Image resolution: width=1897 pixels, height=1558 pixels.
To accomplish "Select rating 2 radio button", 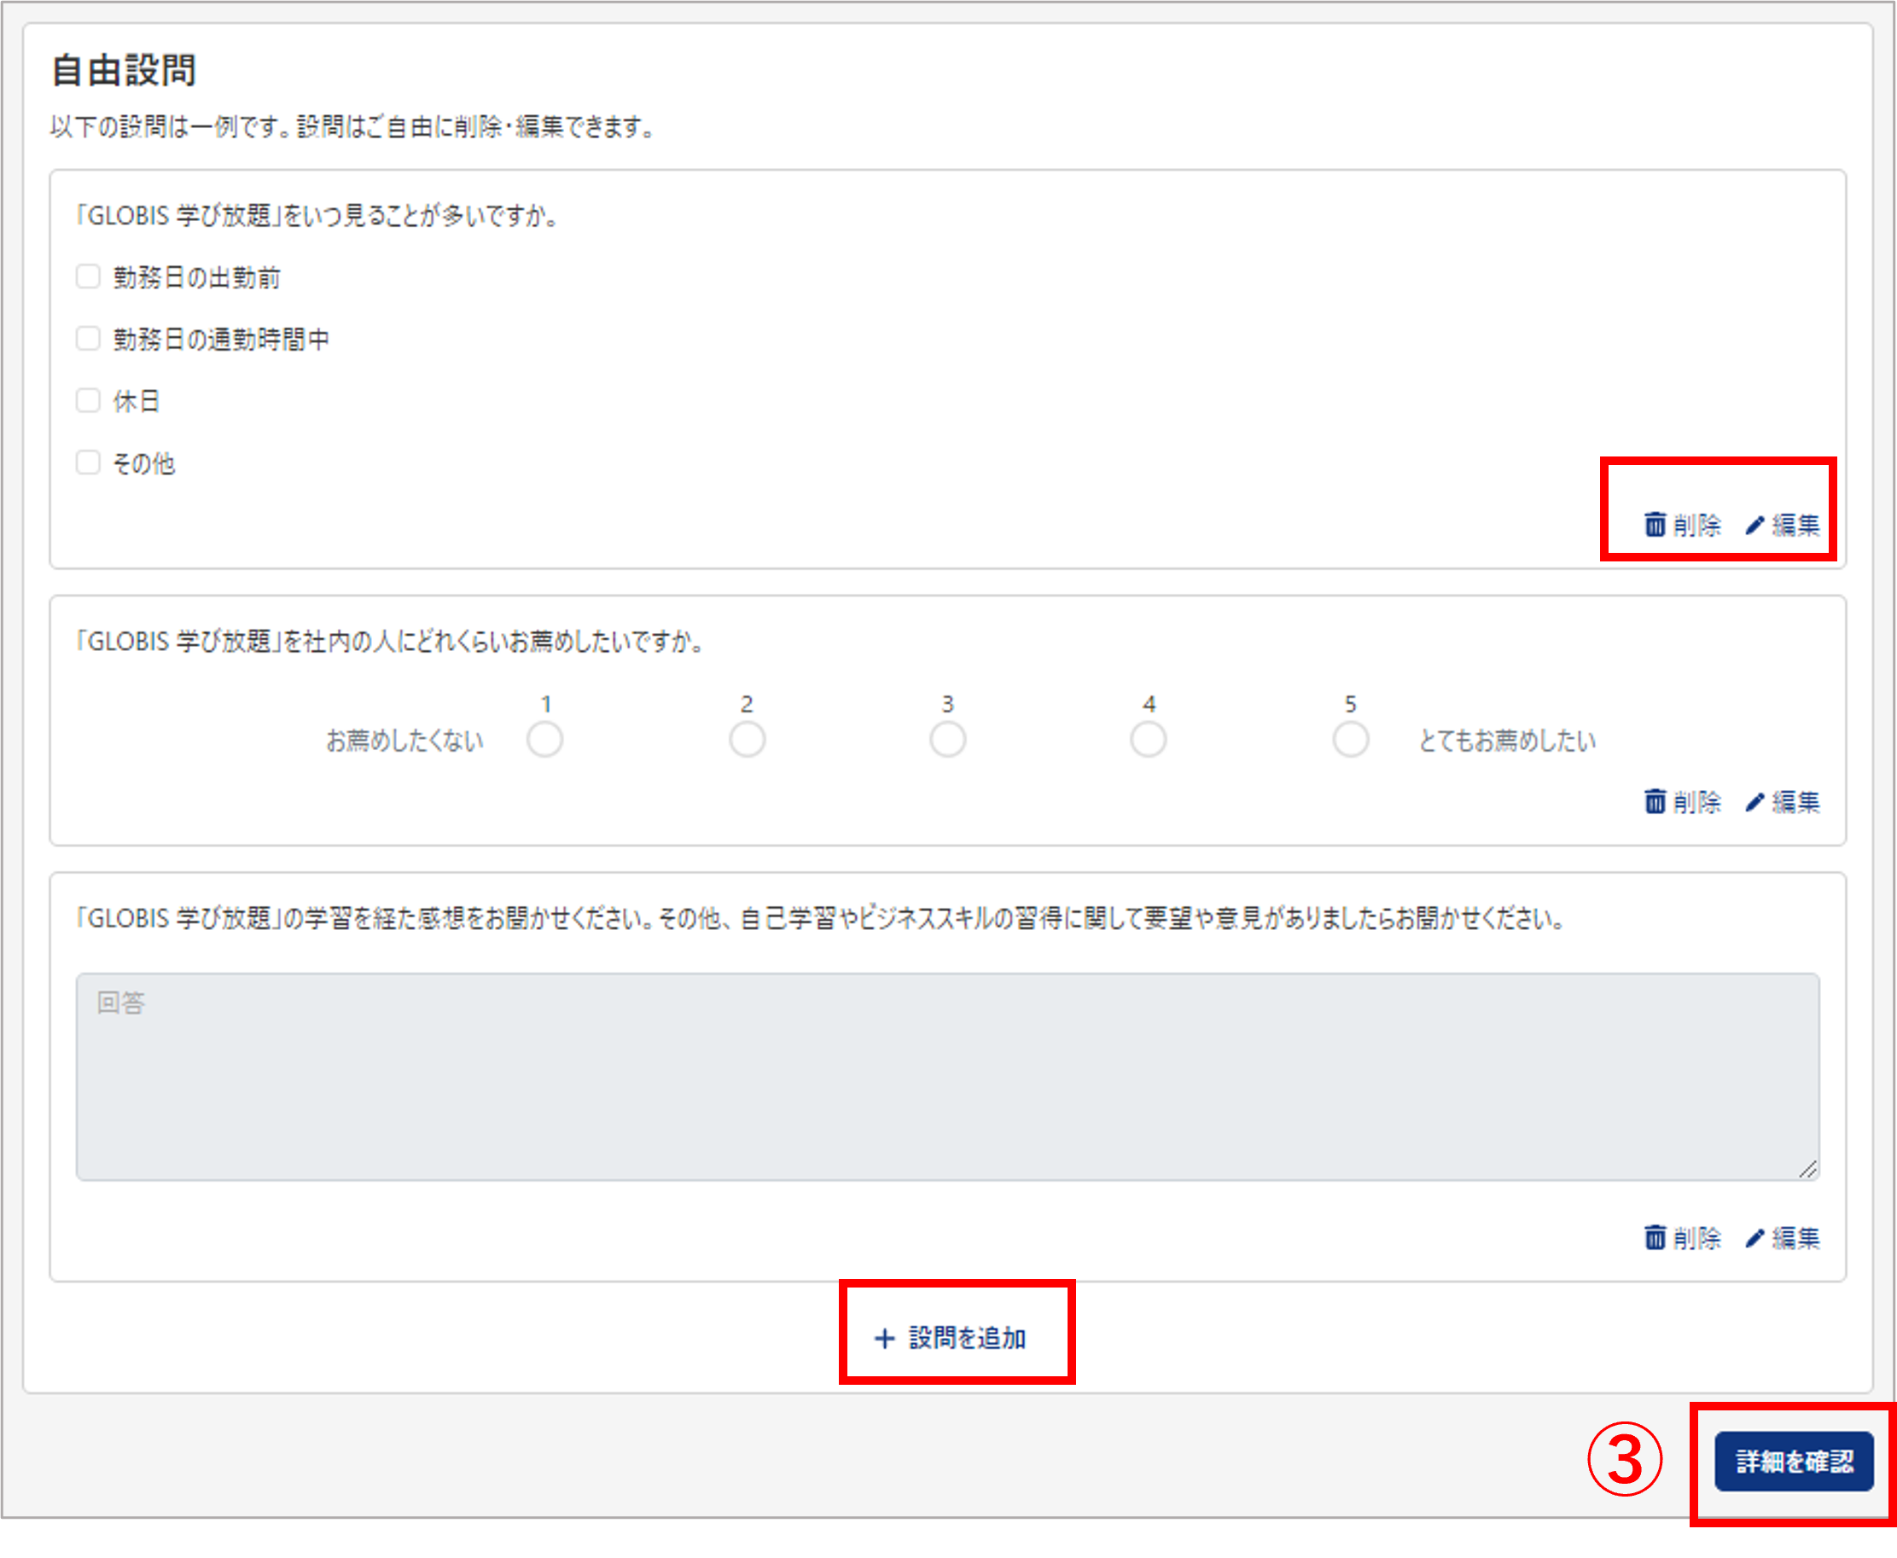I will (747, 740).
